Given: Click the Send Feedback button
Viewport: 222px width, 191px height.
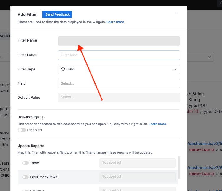Looking at the screenshot, I should [57, 14].
